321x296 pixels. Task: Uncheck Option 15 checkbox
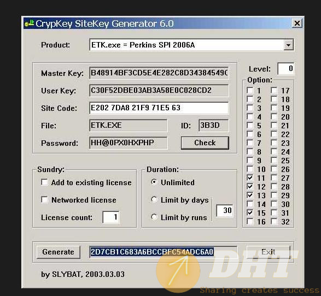click(x=250, y=212)
